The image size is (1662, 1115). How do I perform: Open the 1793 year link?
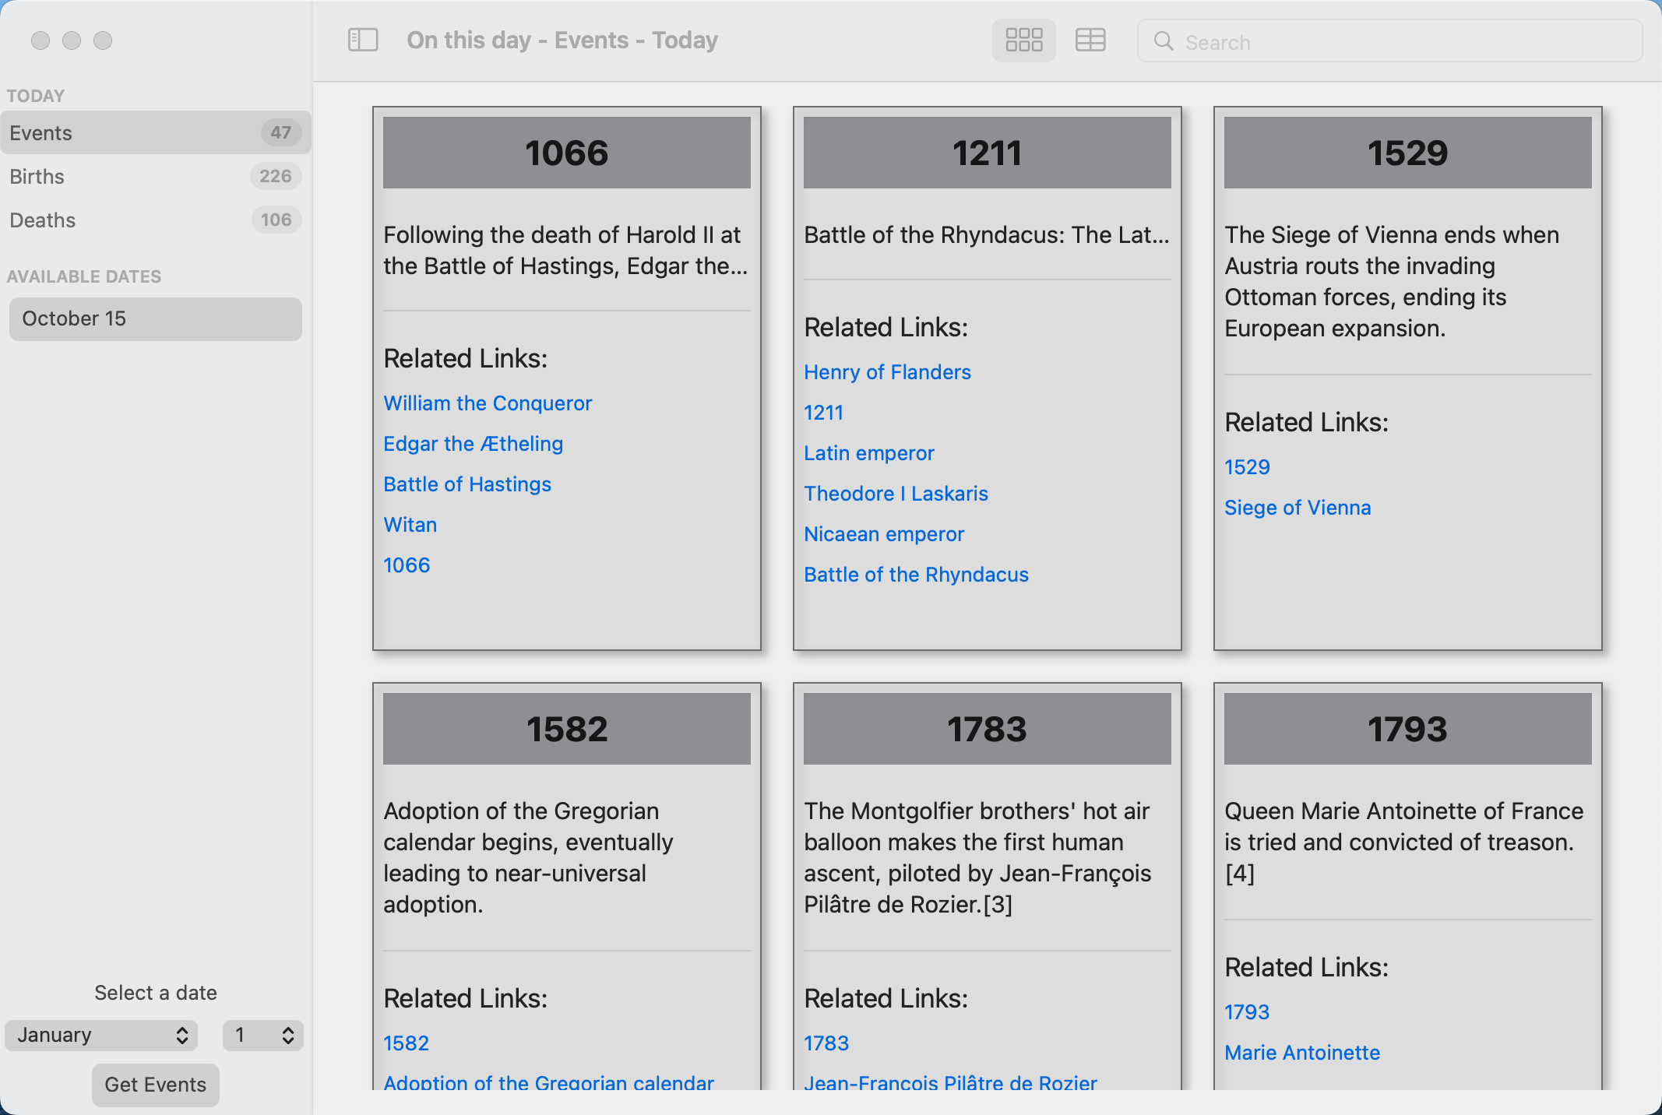[1247, 1012]
